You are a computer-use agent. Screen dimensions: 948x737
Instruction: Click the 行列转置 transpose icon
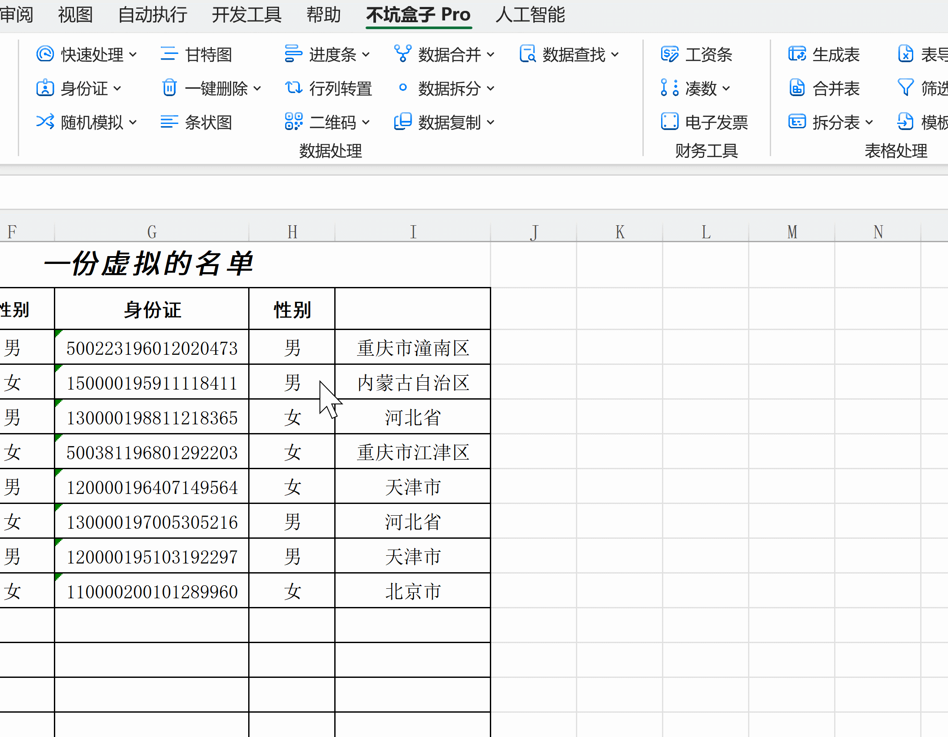click(x=293, y=88)
